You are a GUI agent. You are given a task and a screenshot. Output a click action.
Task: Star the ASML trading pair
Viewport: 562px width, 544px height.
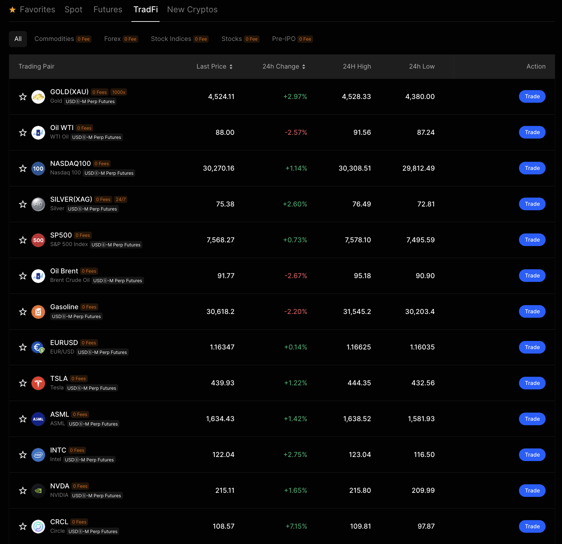point(23,419)
